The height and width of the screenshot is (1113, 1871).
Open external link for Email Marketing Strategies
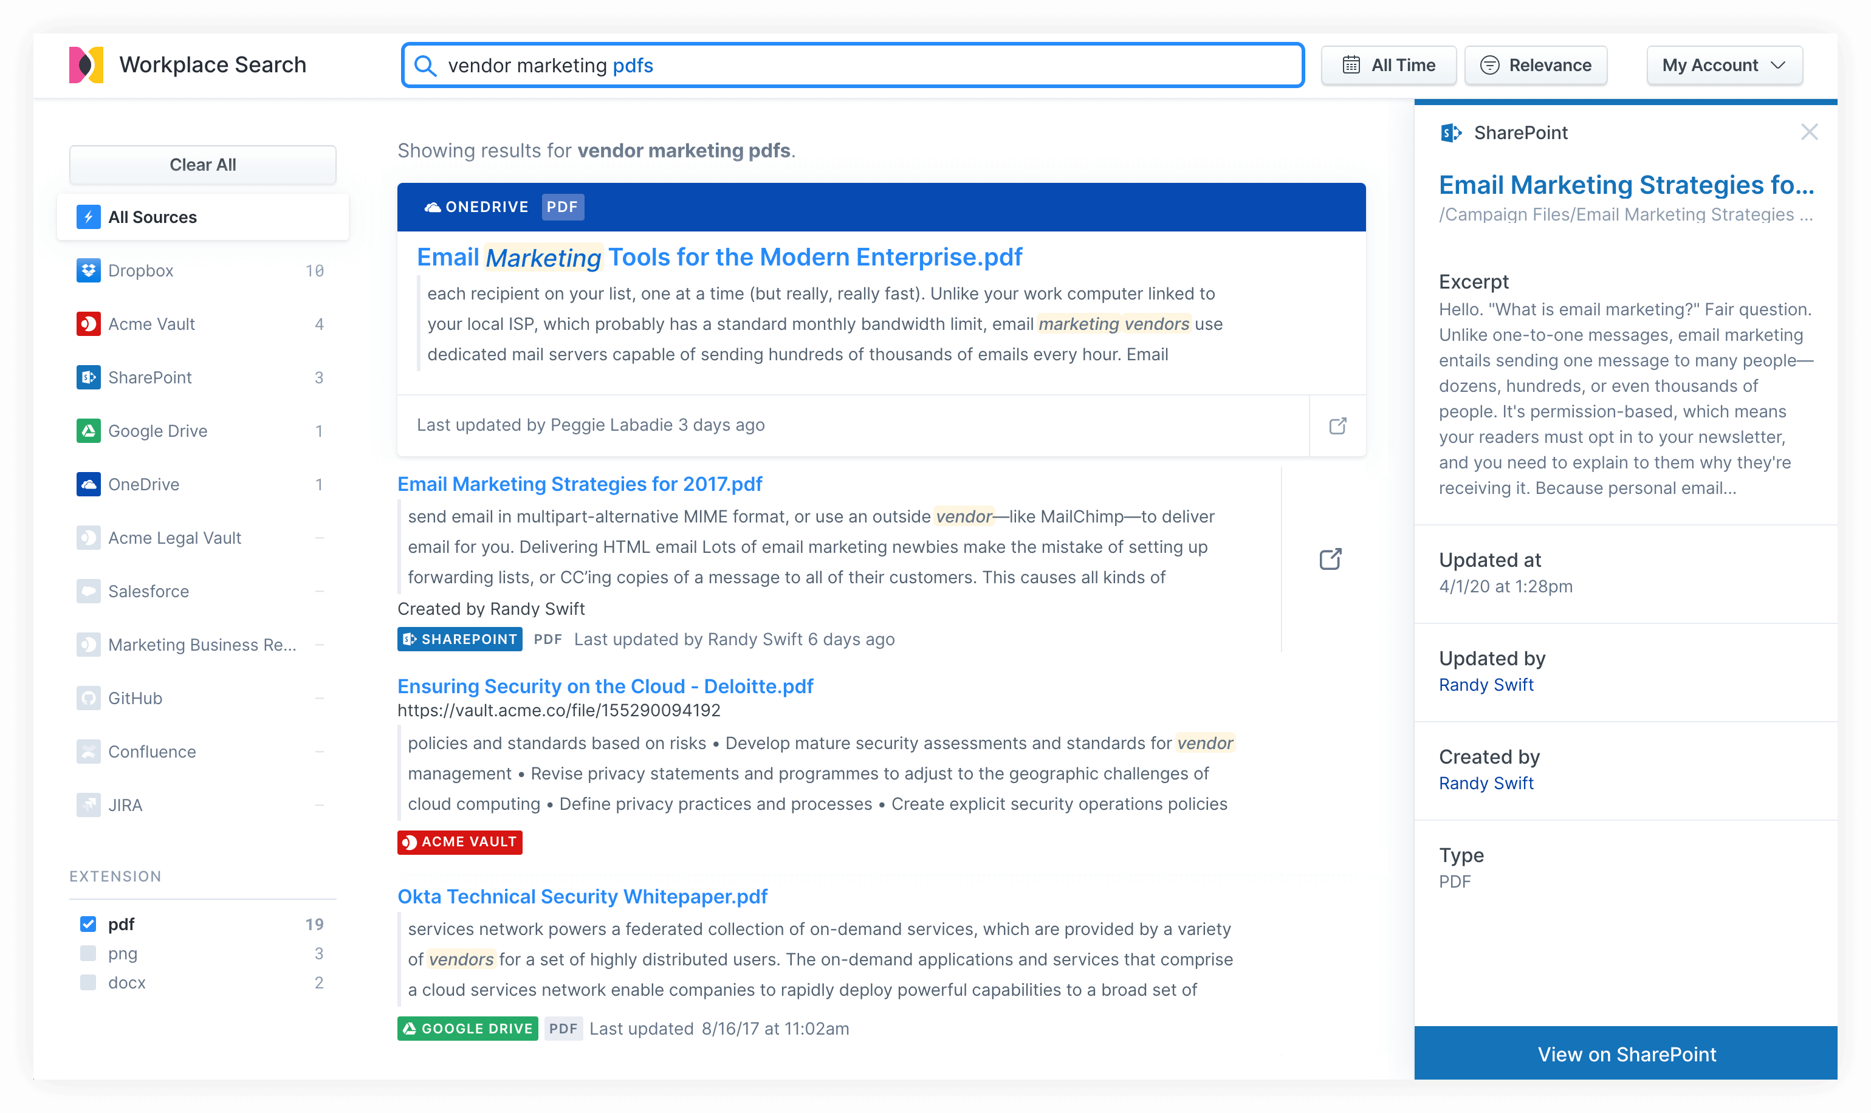(x=1334, y=558)
